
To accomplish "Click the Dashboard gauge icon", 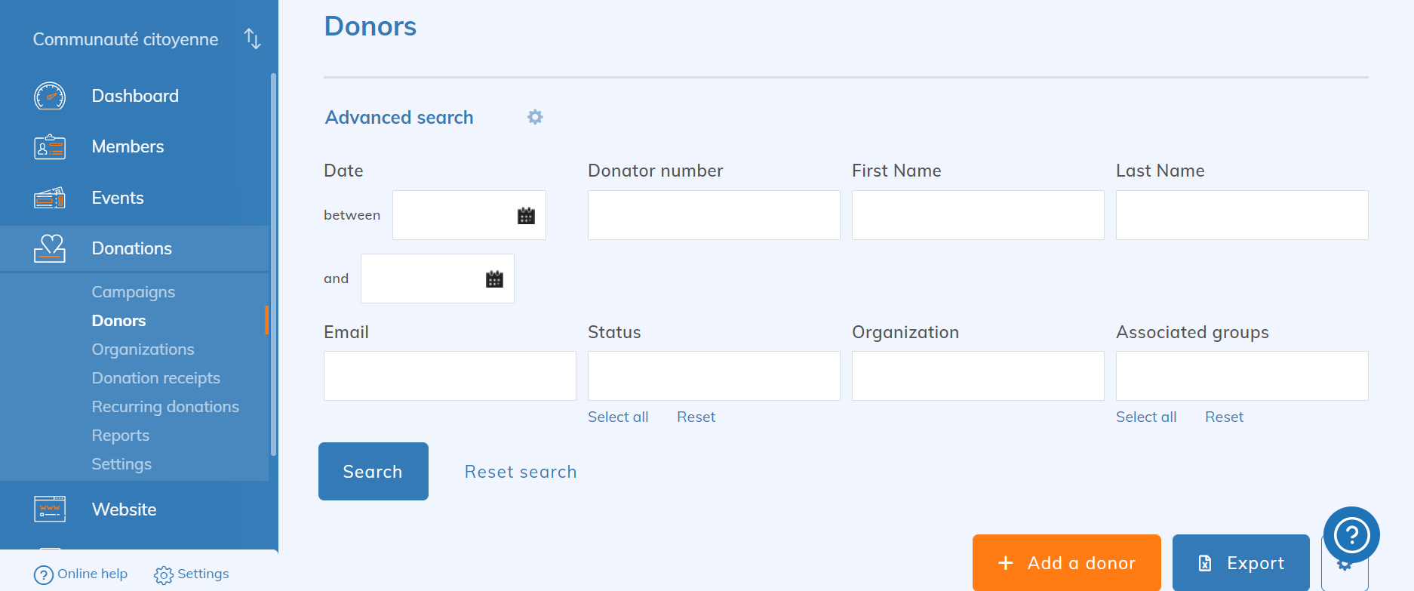I will 50,96.
